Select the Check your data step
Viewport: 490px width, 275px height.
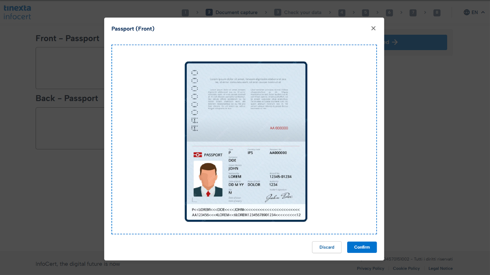298,12
